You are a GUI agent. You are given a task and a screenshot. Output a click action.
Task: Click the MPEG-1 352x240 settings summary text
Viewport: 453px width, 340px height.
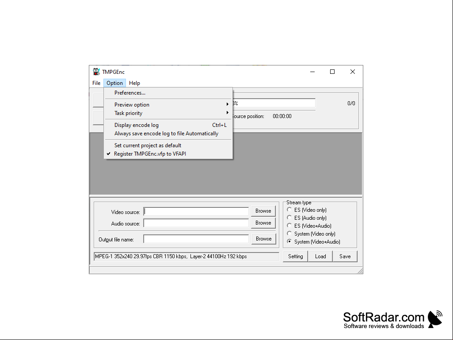click(x=187, y=256)
